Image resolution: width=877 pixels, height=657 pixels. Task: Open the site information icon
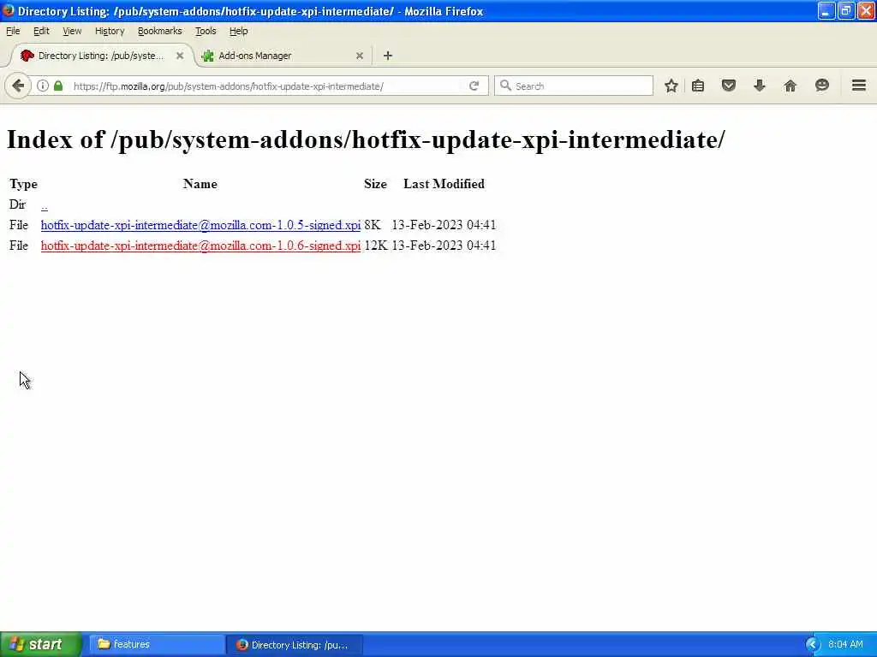point(43,86)
